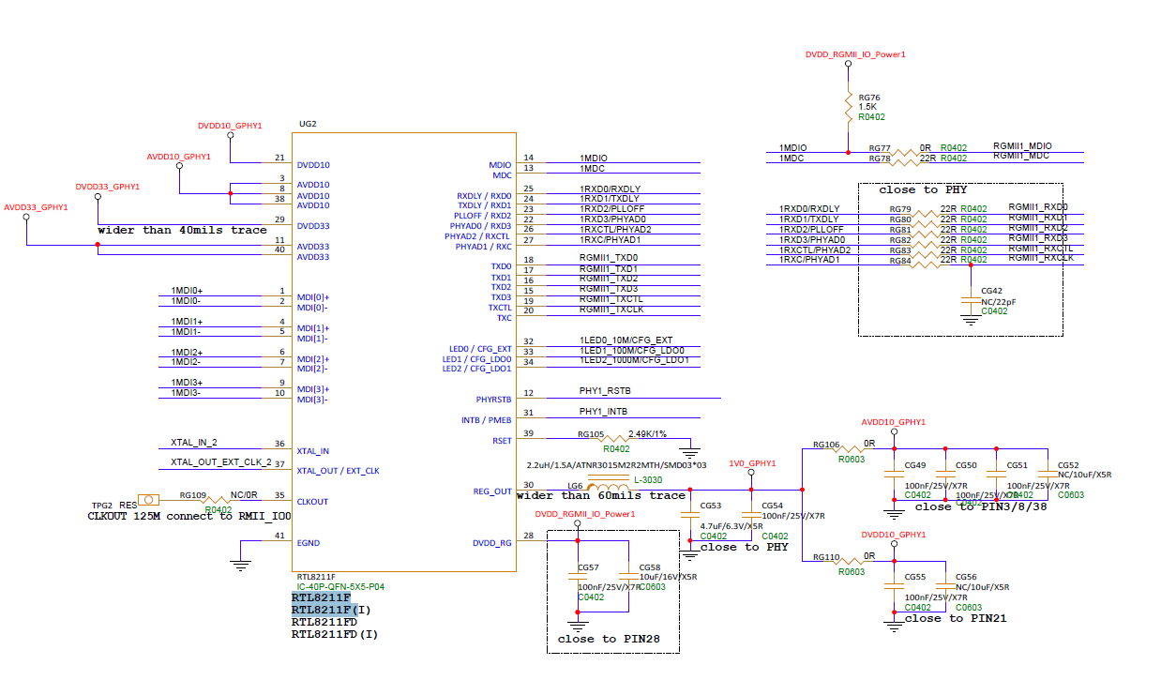Viewport: 1161px width, 680px height.
Task: Click the REG_OUT pin name
Action: [493, 491]
